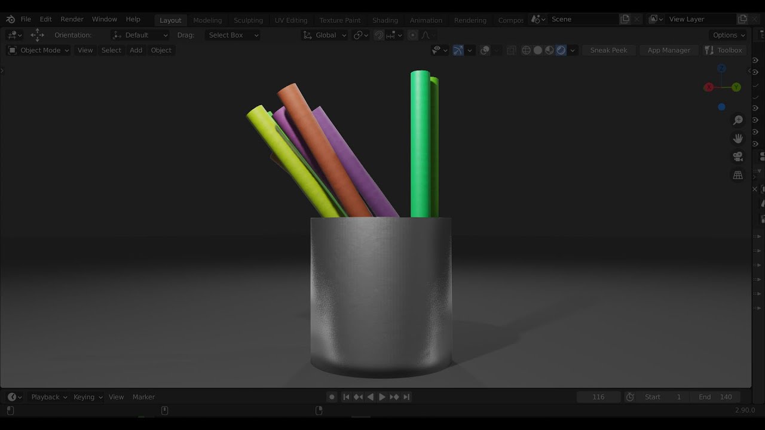Screen dimensions: 765x430
Task: Switch to the Sculpting workspace tab
Action: [248, 20]
